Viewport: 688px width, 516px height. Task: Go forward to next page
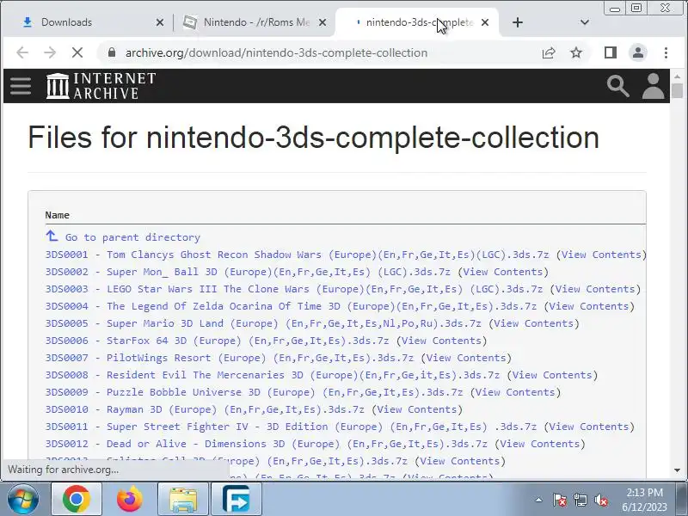tap(50, 52)
